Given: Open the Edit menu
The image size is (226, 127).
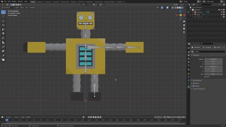Looking at the screenshot, I should pos(9,1).
